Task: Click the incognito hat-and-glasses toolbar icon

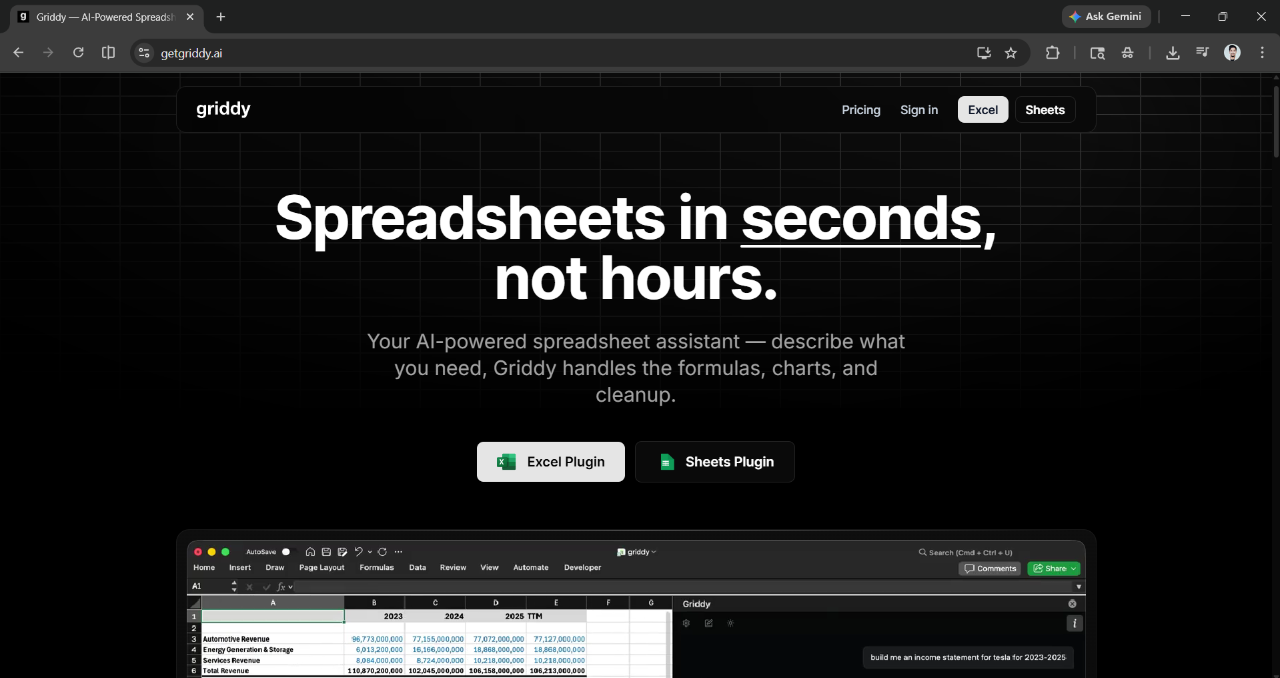Action: click(x=1128, y=53)
